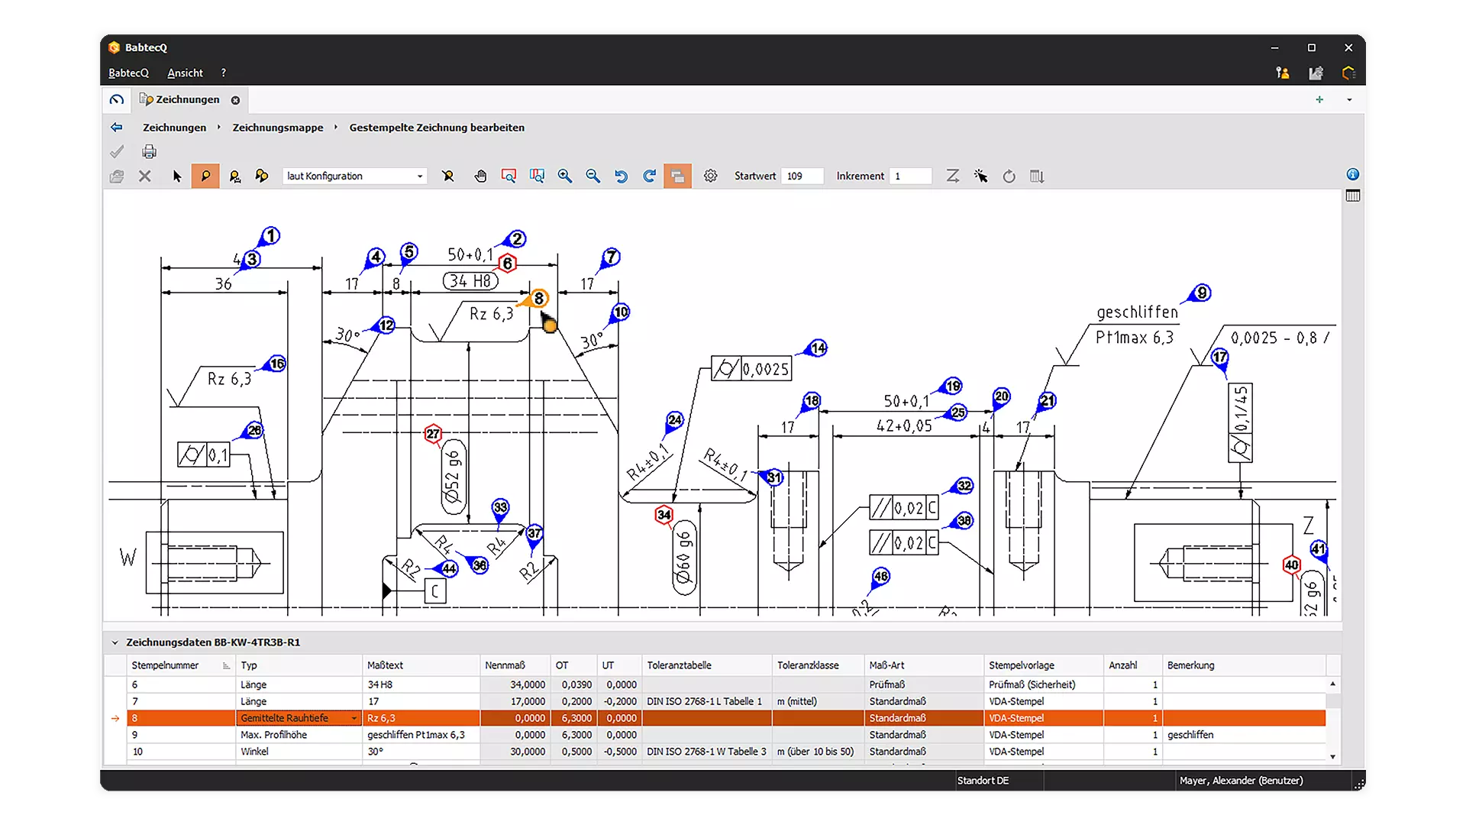
Task: Select the pan hand tool
Action: coord(480,176)
